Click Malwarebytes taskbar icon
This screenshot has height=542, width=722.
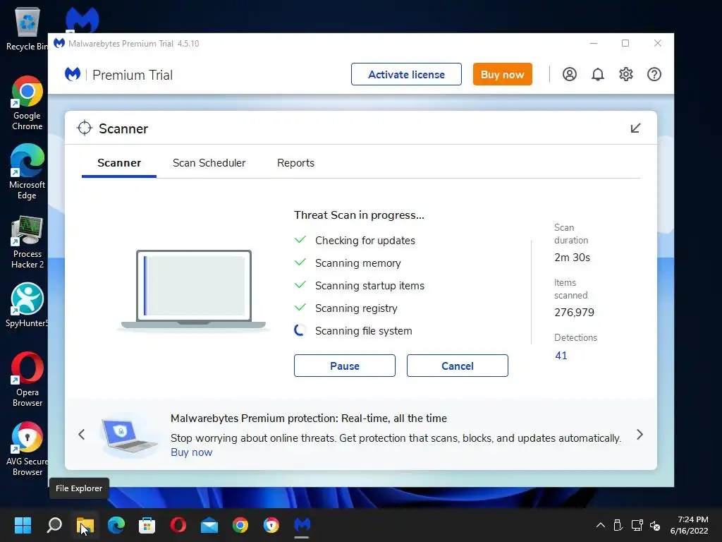coord(302,525)
